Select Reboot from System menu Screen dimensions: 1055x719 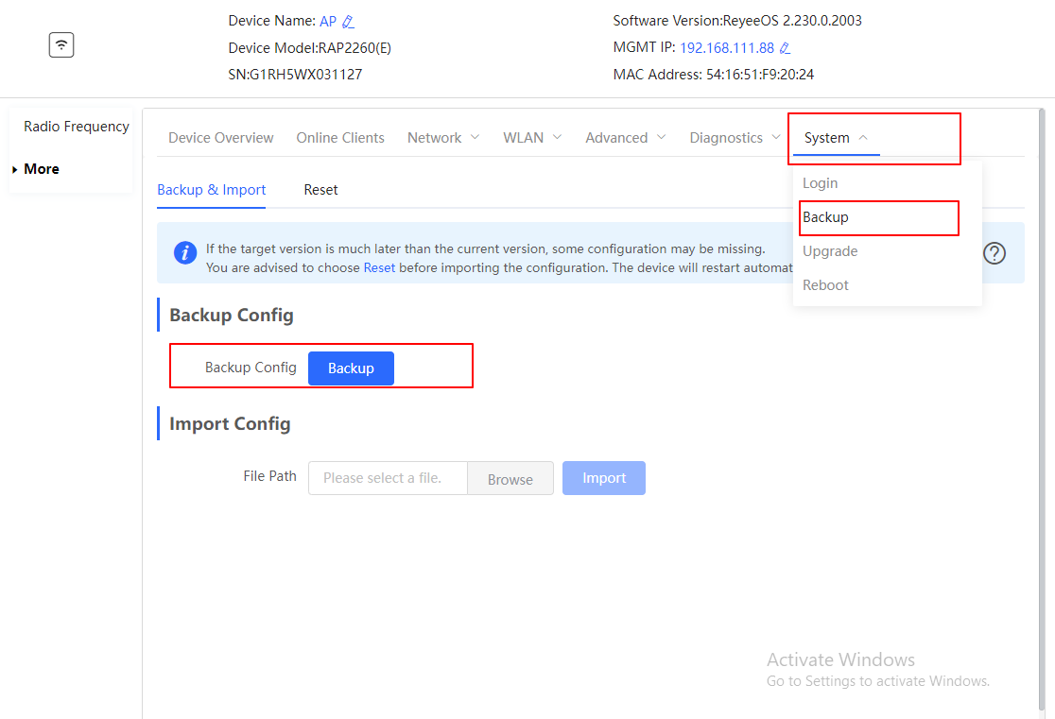tap(825, 285)
